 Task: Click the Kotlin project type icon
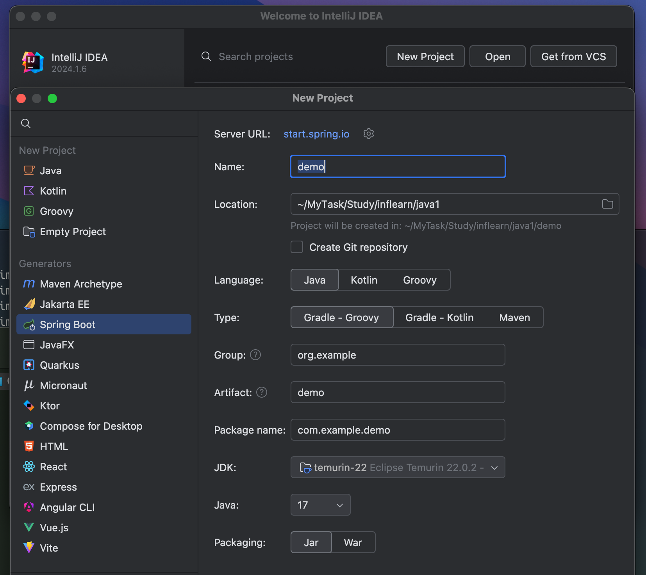coord(29,191)
